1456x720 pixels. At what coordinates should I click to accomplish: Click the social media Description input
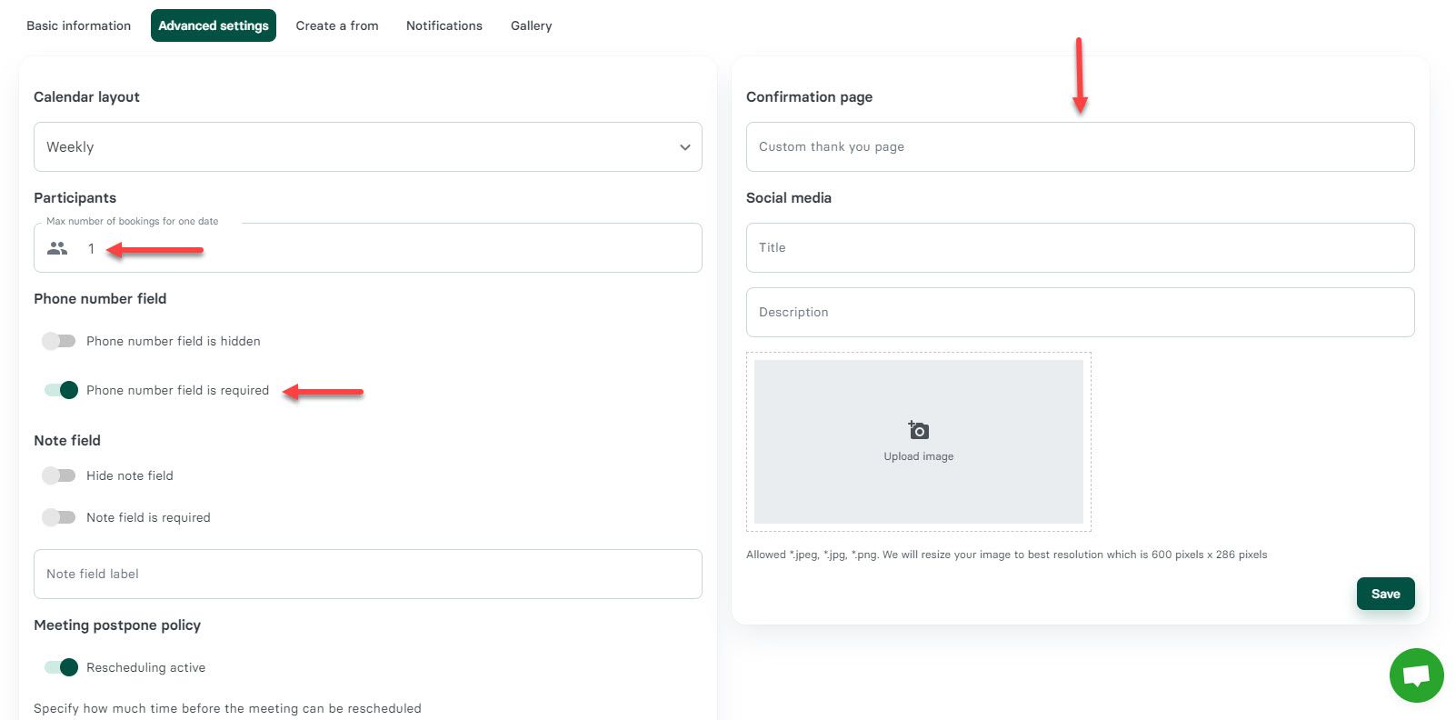[1080, 312]
